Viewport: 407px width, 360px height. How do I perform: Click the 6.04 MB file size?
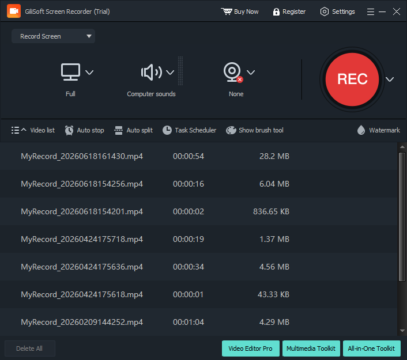[x=274, y=184]
